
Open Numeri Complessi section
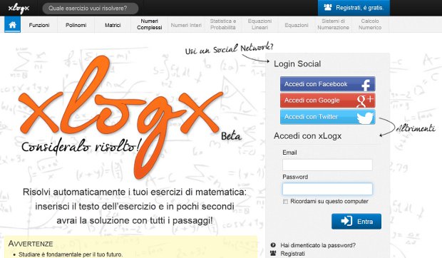150,24
